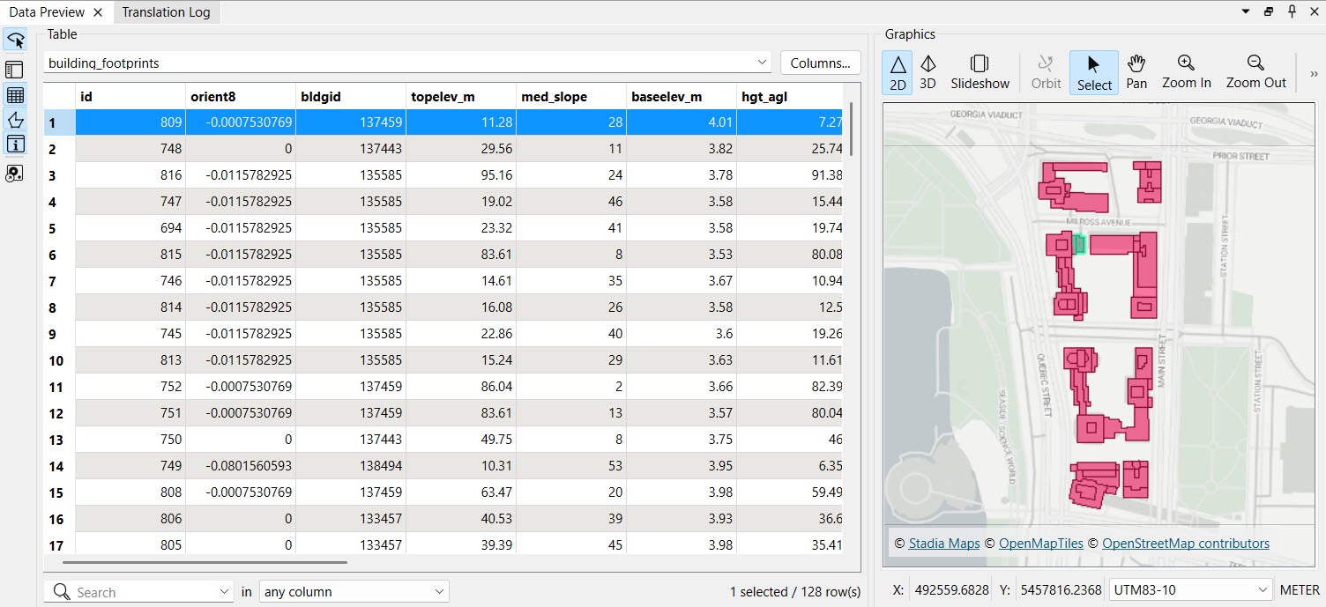Activate the Pan hand tool
1326x607 pixels.
[x=1136, y=72]
